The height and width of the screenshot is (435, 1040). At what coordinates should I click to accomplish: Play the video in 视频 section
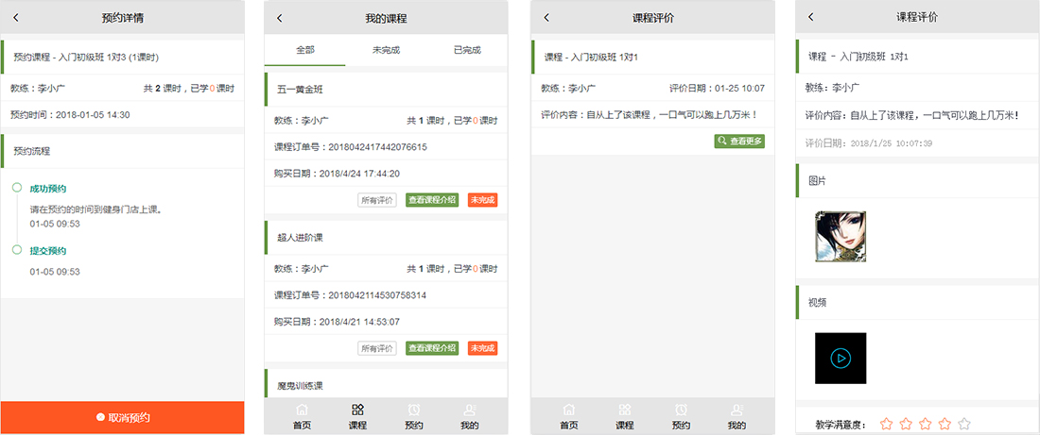click(840, 359)
